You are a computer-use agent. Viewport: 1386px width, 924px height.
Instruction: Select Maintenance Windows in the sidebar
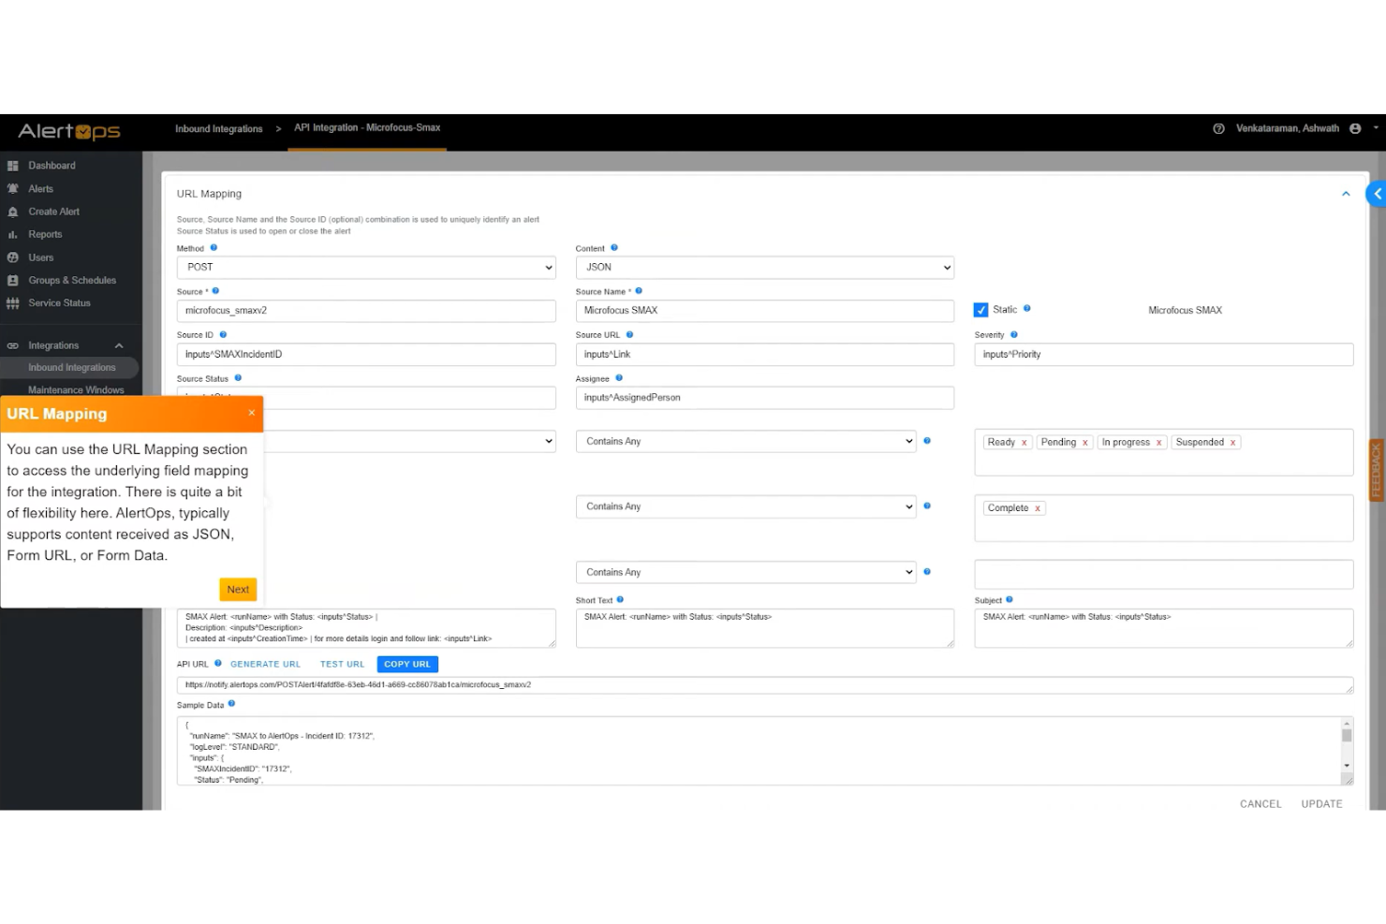pyautogui.click(x=75, y=389)
